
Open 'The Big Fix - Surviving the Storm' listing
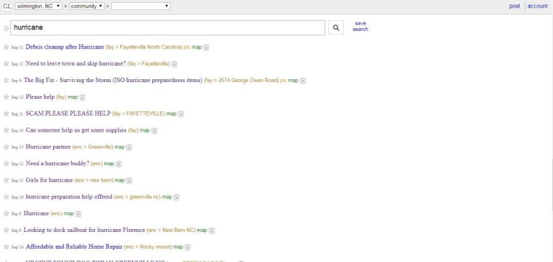pos(113,80)
